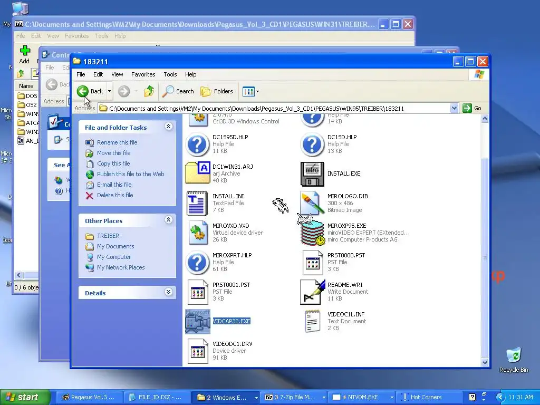Image resolution: width=540 pixels, height=405 pixels.
Task: Open the Help menu in 183211 window
Action: 190,74
